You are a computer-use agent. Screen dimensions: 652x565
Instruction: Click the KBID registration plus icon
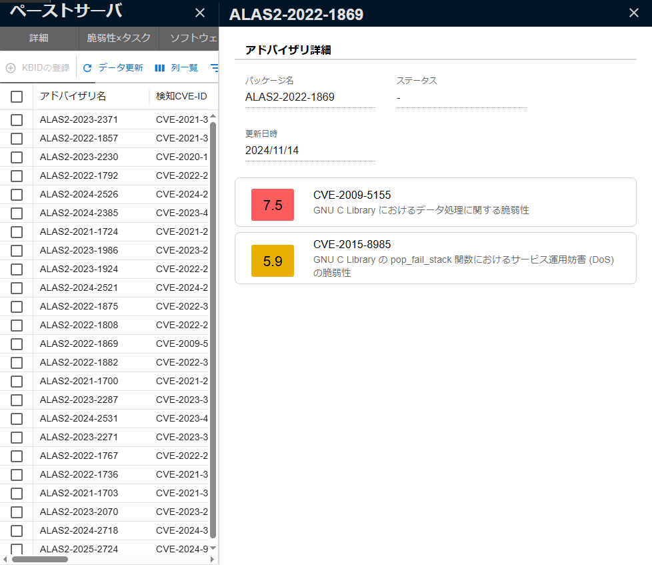point(11,68)
